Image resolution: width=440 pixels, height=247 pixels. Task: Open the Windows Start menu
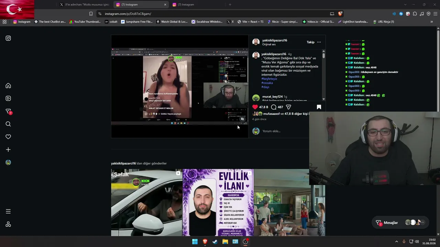click(195, 242)
